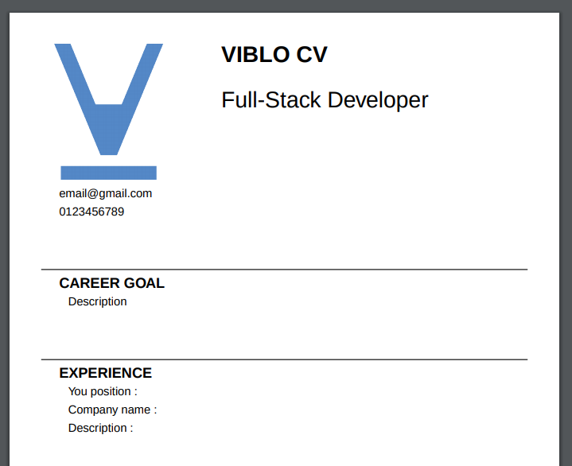Click the divider line above Career Goal
The width and height of the screenshot is (572, 466).
[284, 270]
